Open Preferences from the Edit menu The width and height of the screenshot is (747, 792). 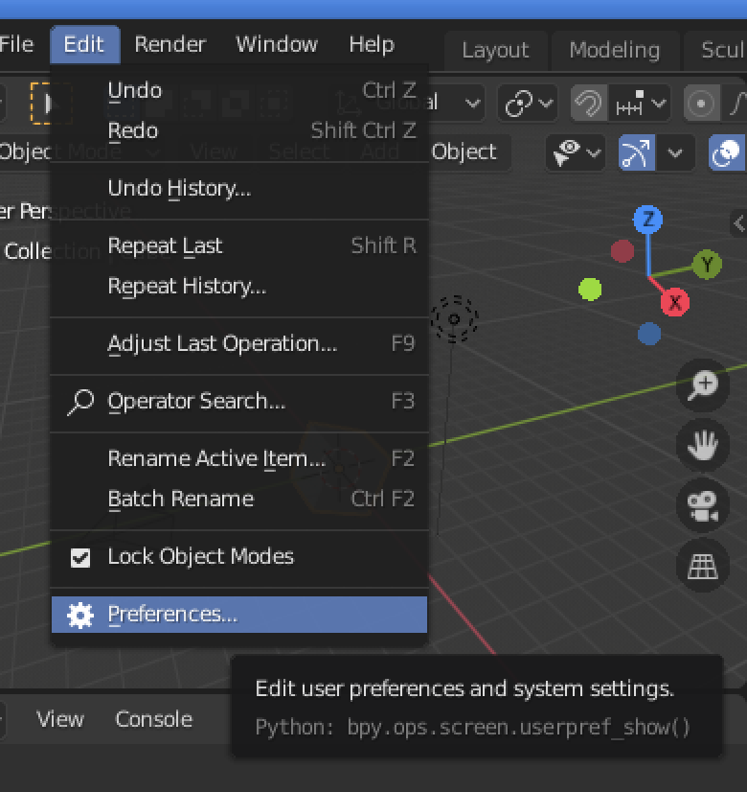point(239,615)
